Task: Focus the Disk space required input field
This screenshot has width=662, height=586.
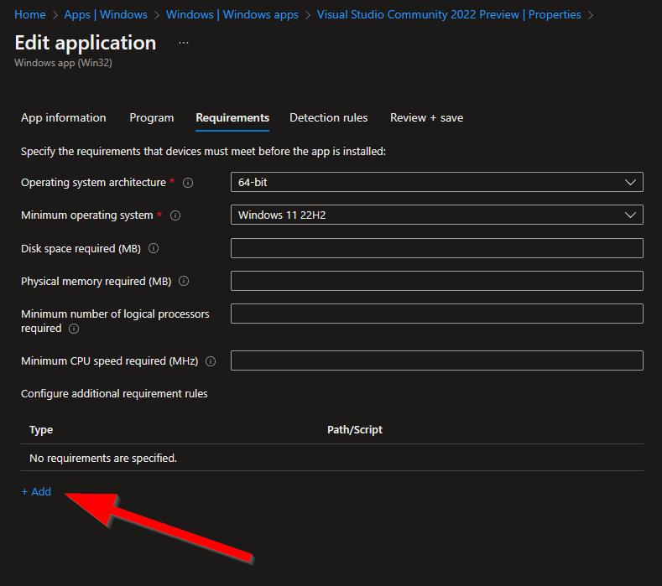Action: point(436,248)
